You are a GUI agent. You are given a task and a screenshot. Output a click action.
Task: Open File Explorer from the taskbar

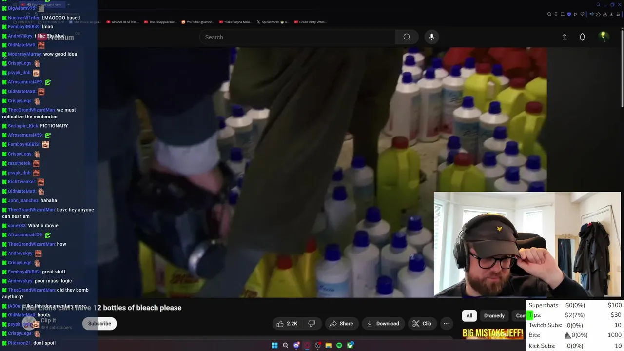[x=329, y=345]
